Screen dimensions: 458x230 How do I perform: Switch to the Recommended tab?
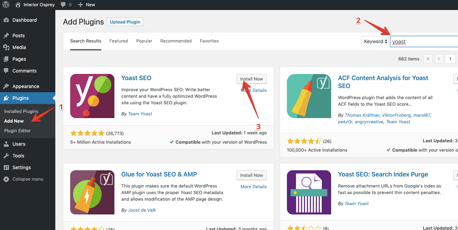[x=176, y=41]
